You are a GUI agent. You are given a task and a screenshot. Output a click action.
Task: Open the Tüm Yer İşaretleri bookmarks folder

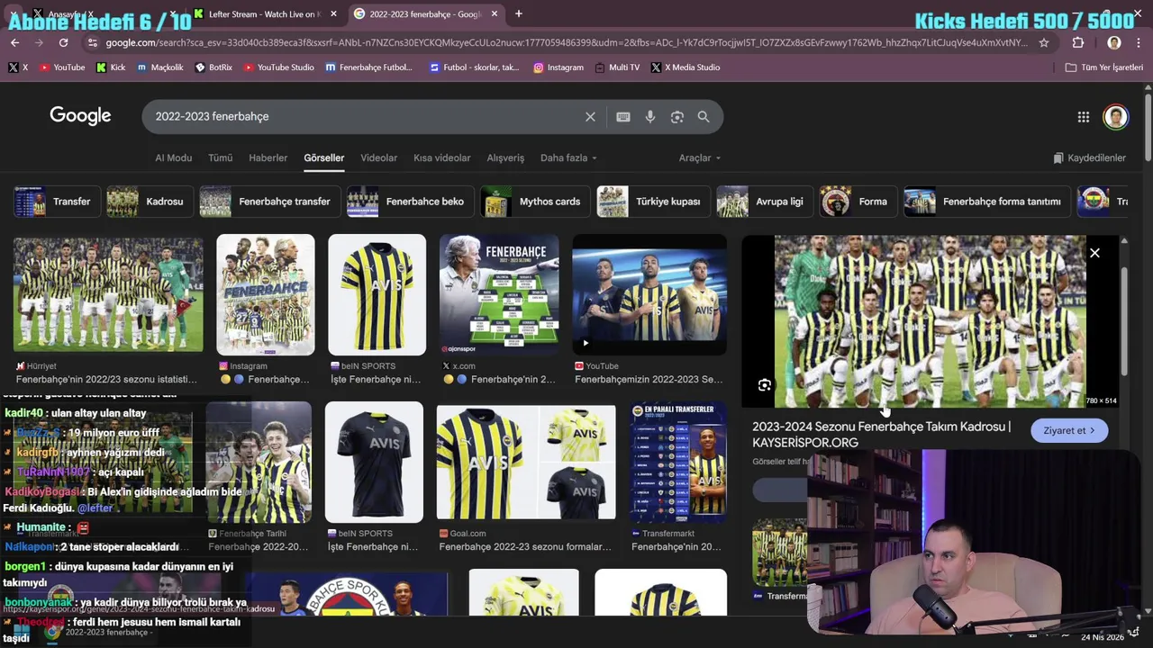(1104, 67)
